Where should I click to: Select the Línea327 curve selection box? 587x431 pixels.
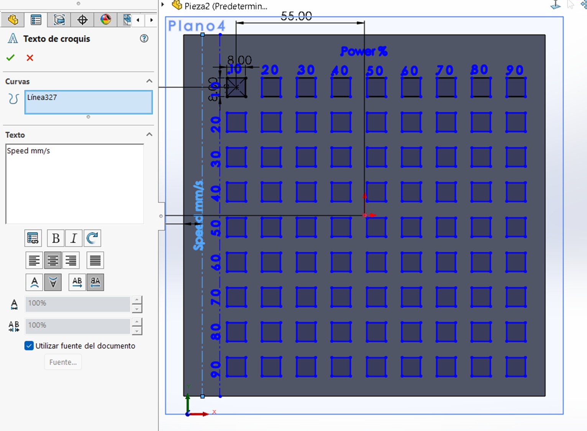click(x=89, y=102)
